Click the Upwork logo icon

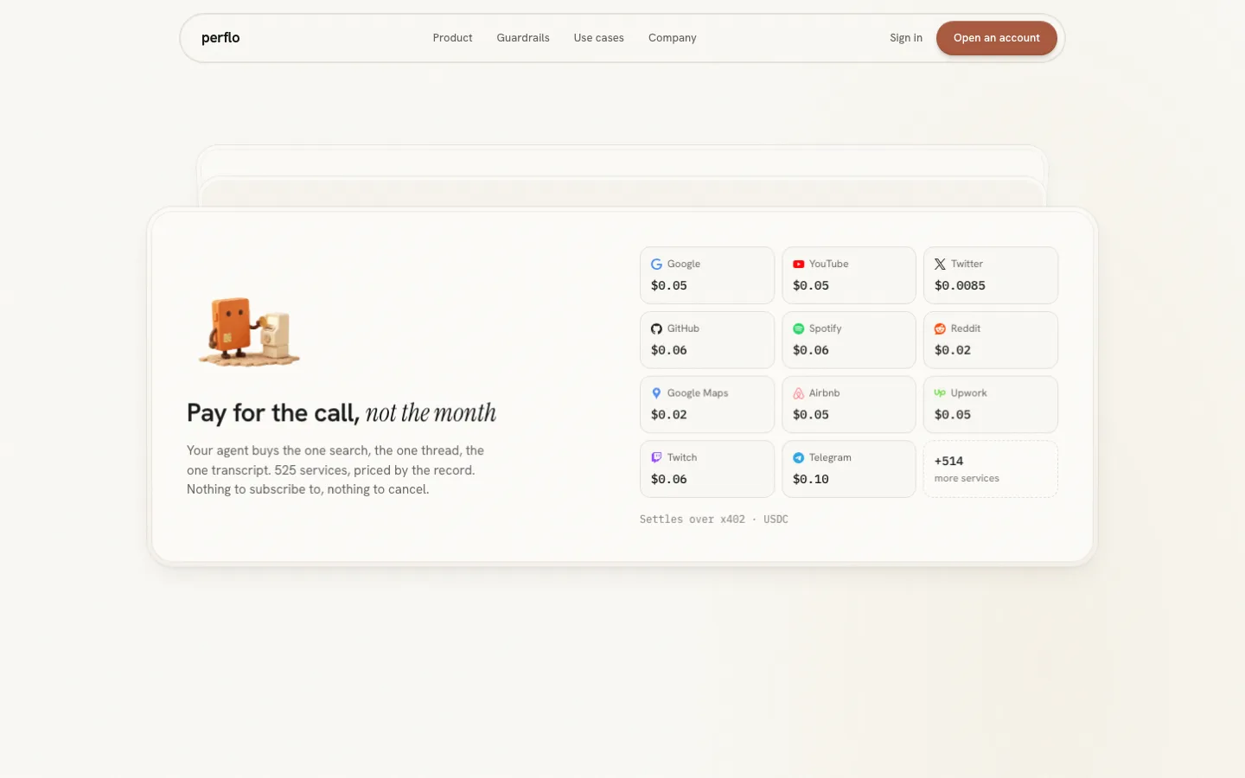pyautogui.click(x=940, y=393)
